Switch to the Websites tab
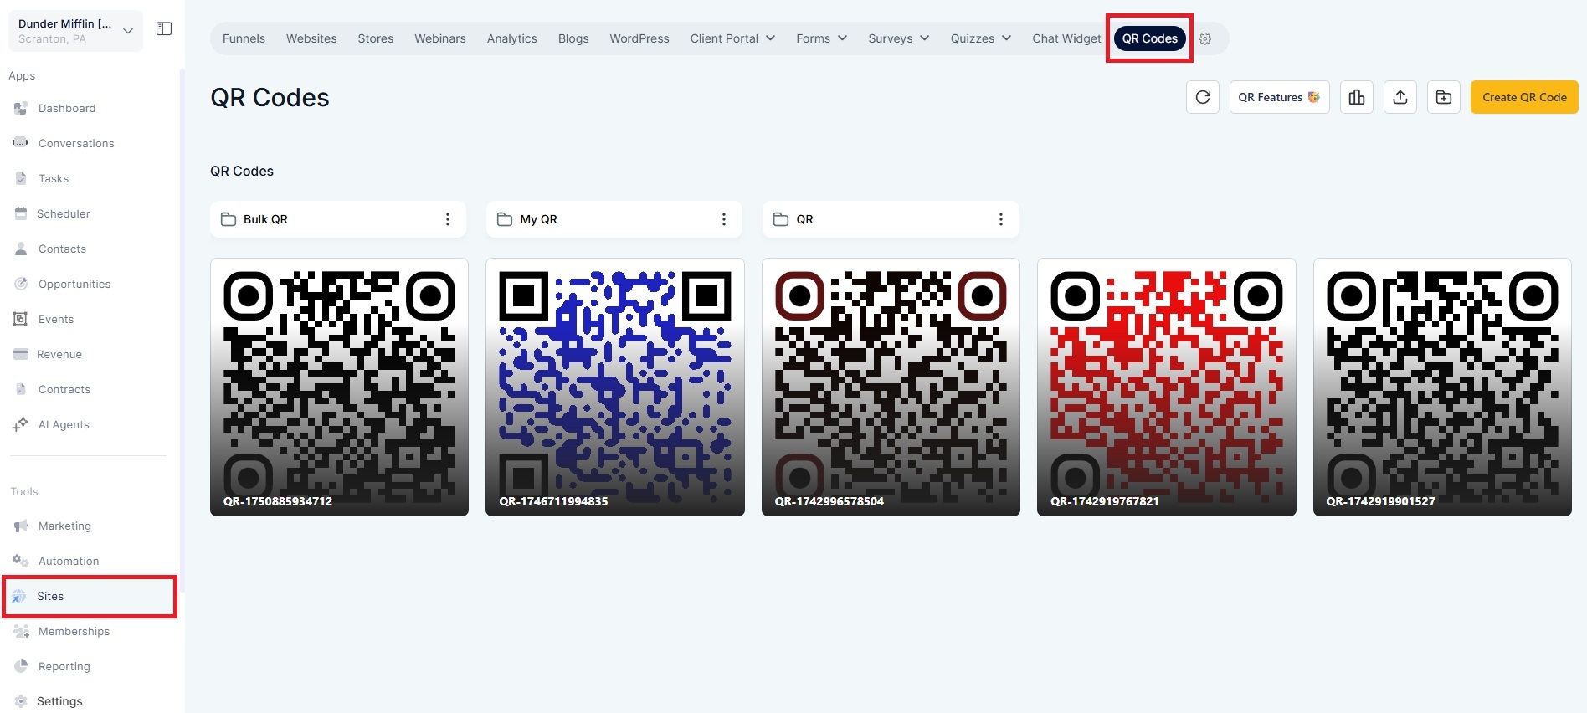The height and width of the screenshot is (713, 1587). (311, 38)
